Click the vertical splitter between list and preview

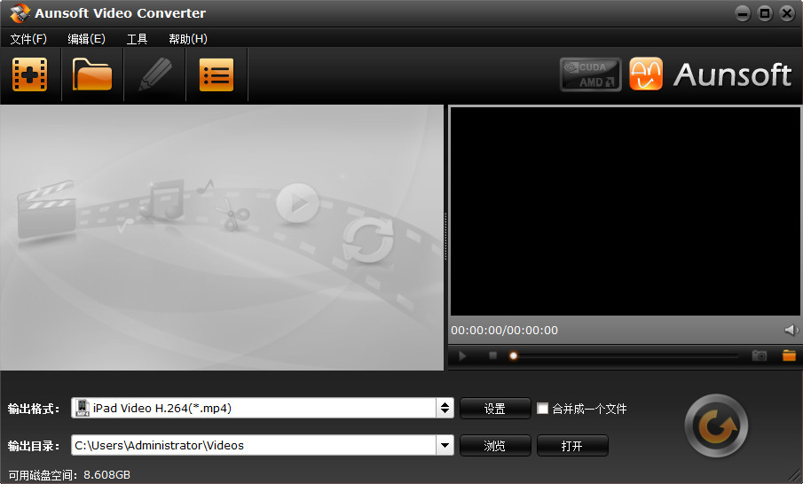(445, 237)
